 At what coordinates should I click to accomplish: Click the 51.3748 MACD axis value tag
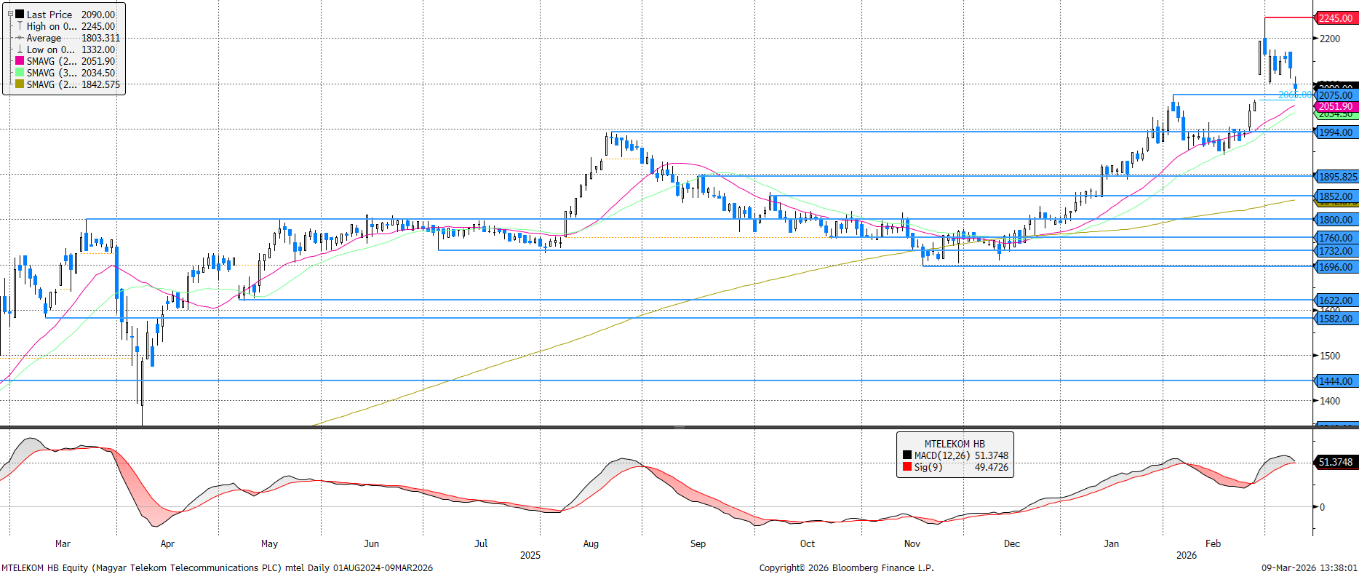pyautogui.click(x=1336, y=462)
